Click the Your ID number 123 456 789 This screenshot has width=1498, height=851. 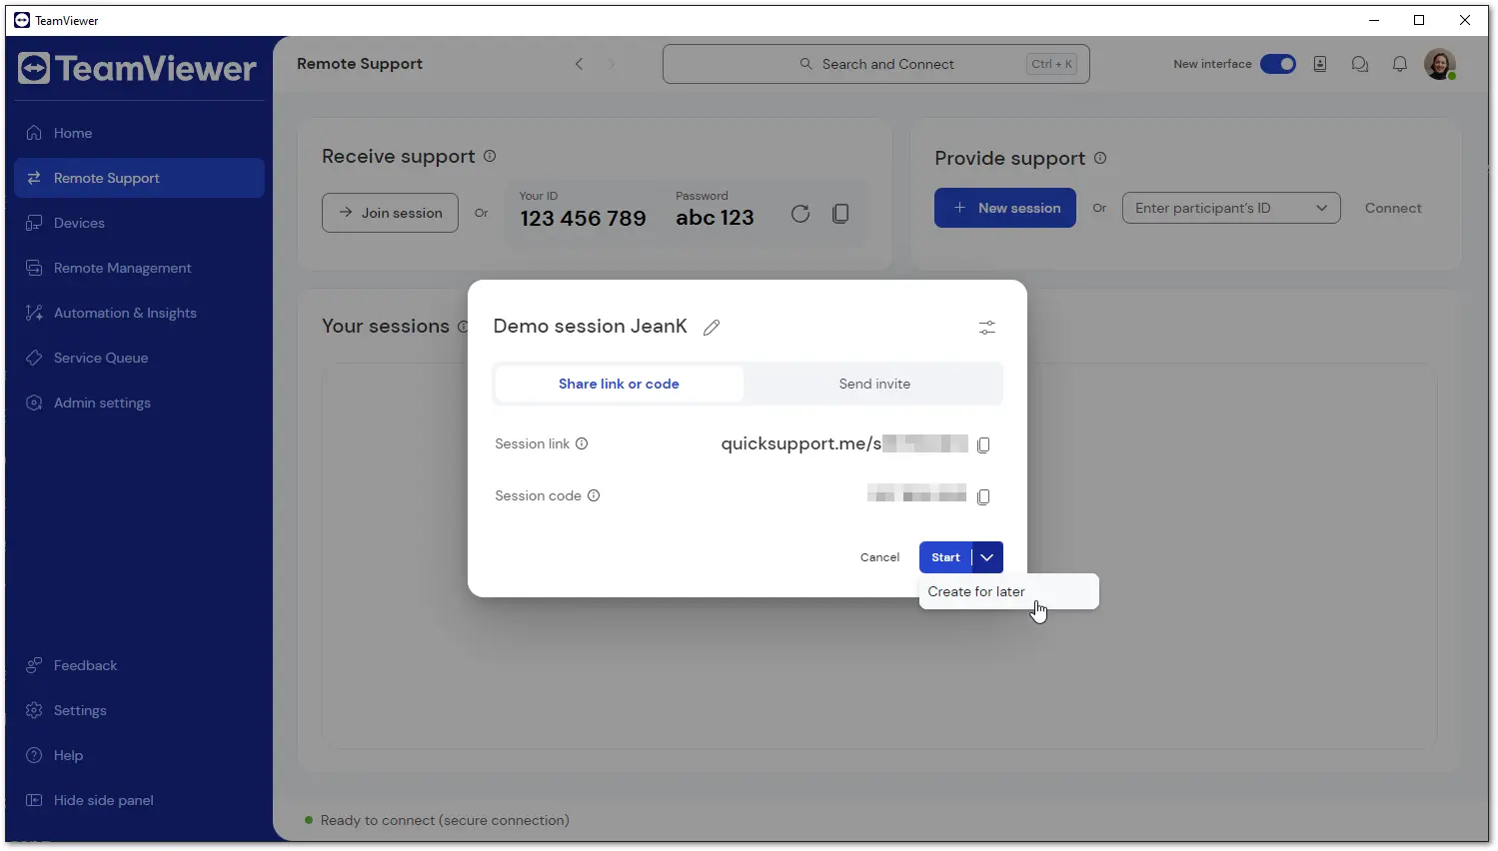[583, 218]
